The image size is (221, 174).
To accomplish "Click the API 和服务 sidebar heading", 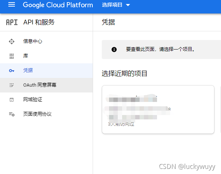I will (39, 22).
